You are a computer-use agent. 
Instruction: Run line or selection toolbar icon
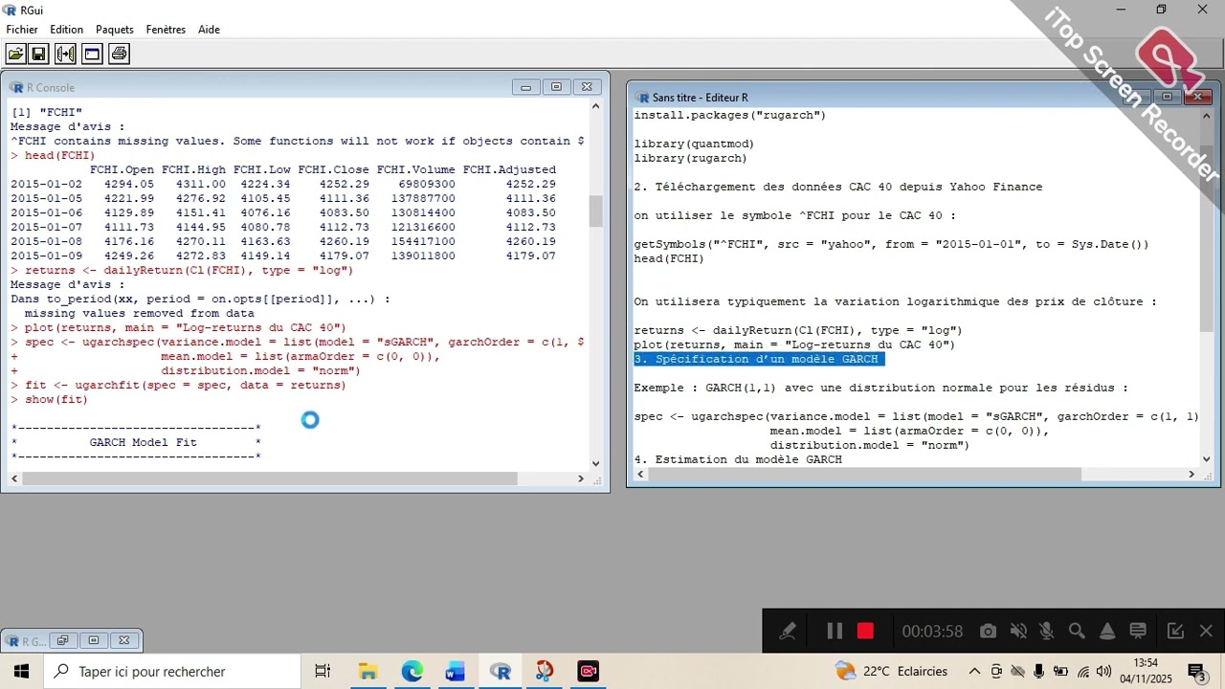[66, 54]
